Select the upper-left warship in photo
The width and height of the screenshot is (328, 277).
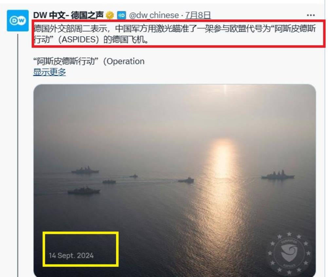(x=85, y=170)
